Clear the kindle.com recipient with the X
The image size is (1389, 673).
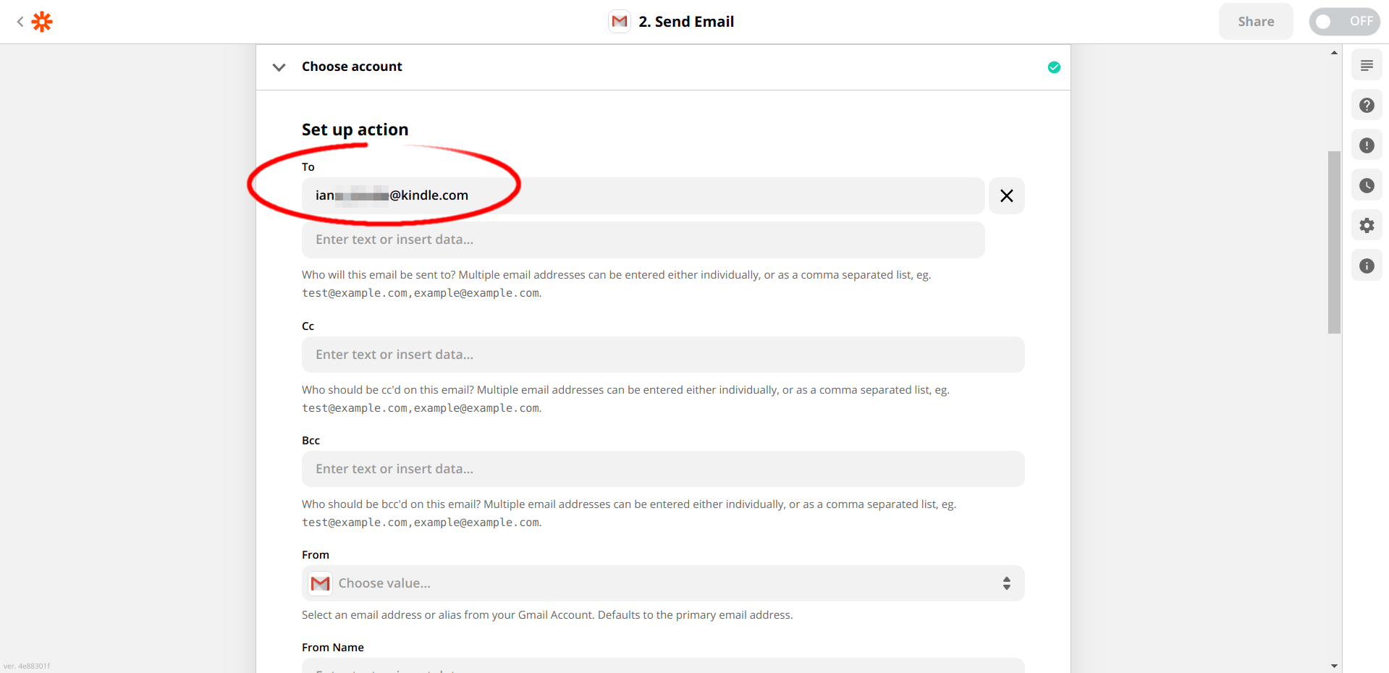1006,195
